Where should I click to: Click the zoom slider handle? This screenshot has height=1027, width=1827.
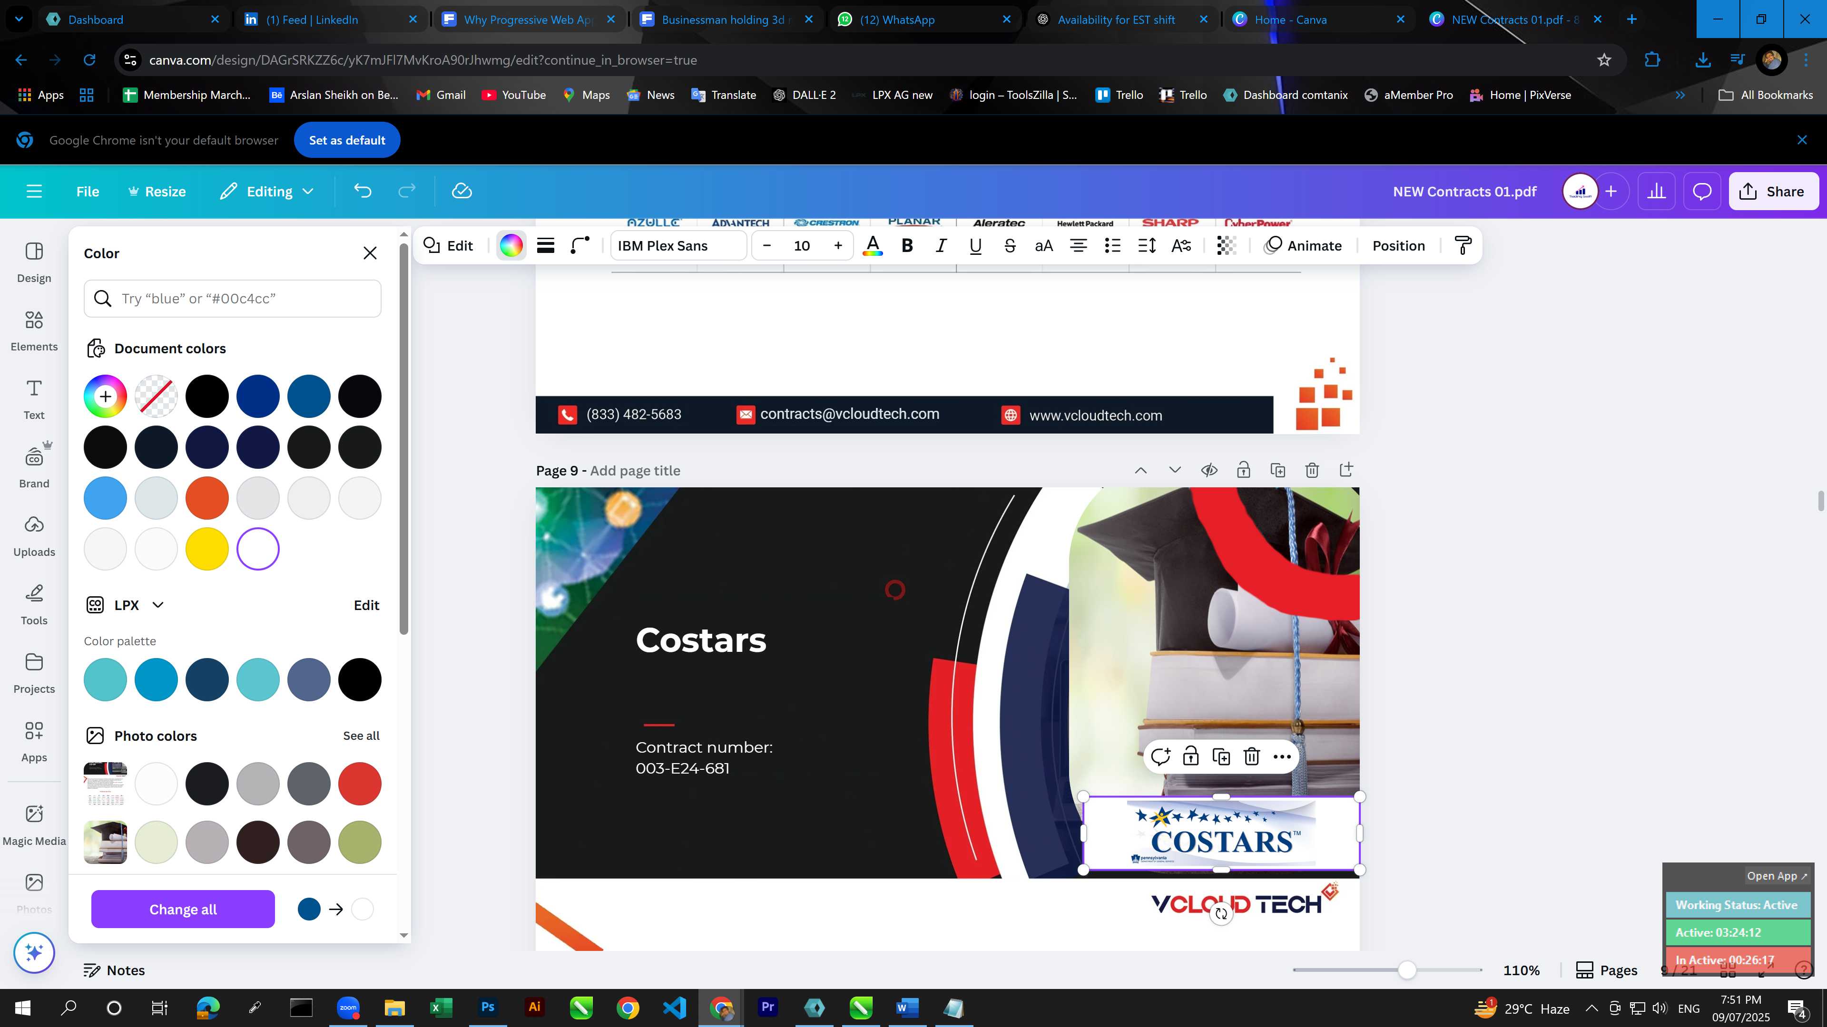(x=1407, y=969)
